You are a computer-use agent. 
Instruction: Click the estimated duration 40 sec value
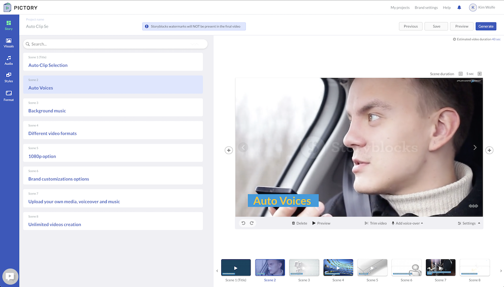click(x=496, y=39)
